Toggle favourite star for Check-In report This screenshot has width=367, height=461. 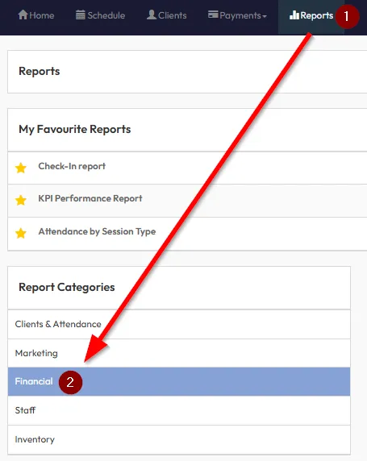pyautogui.click(x=21, y=168)
